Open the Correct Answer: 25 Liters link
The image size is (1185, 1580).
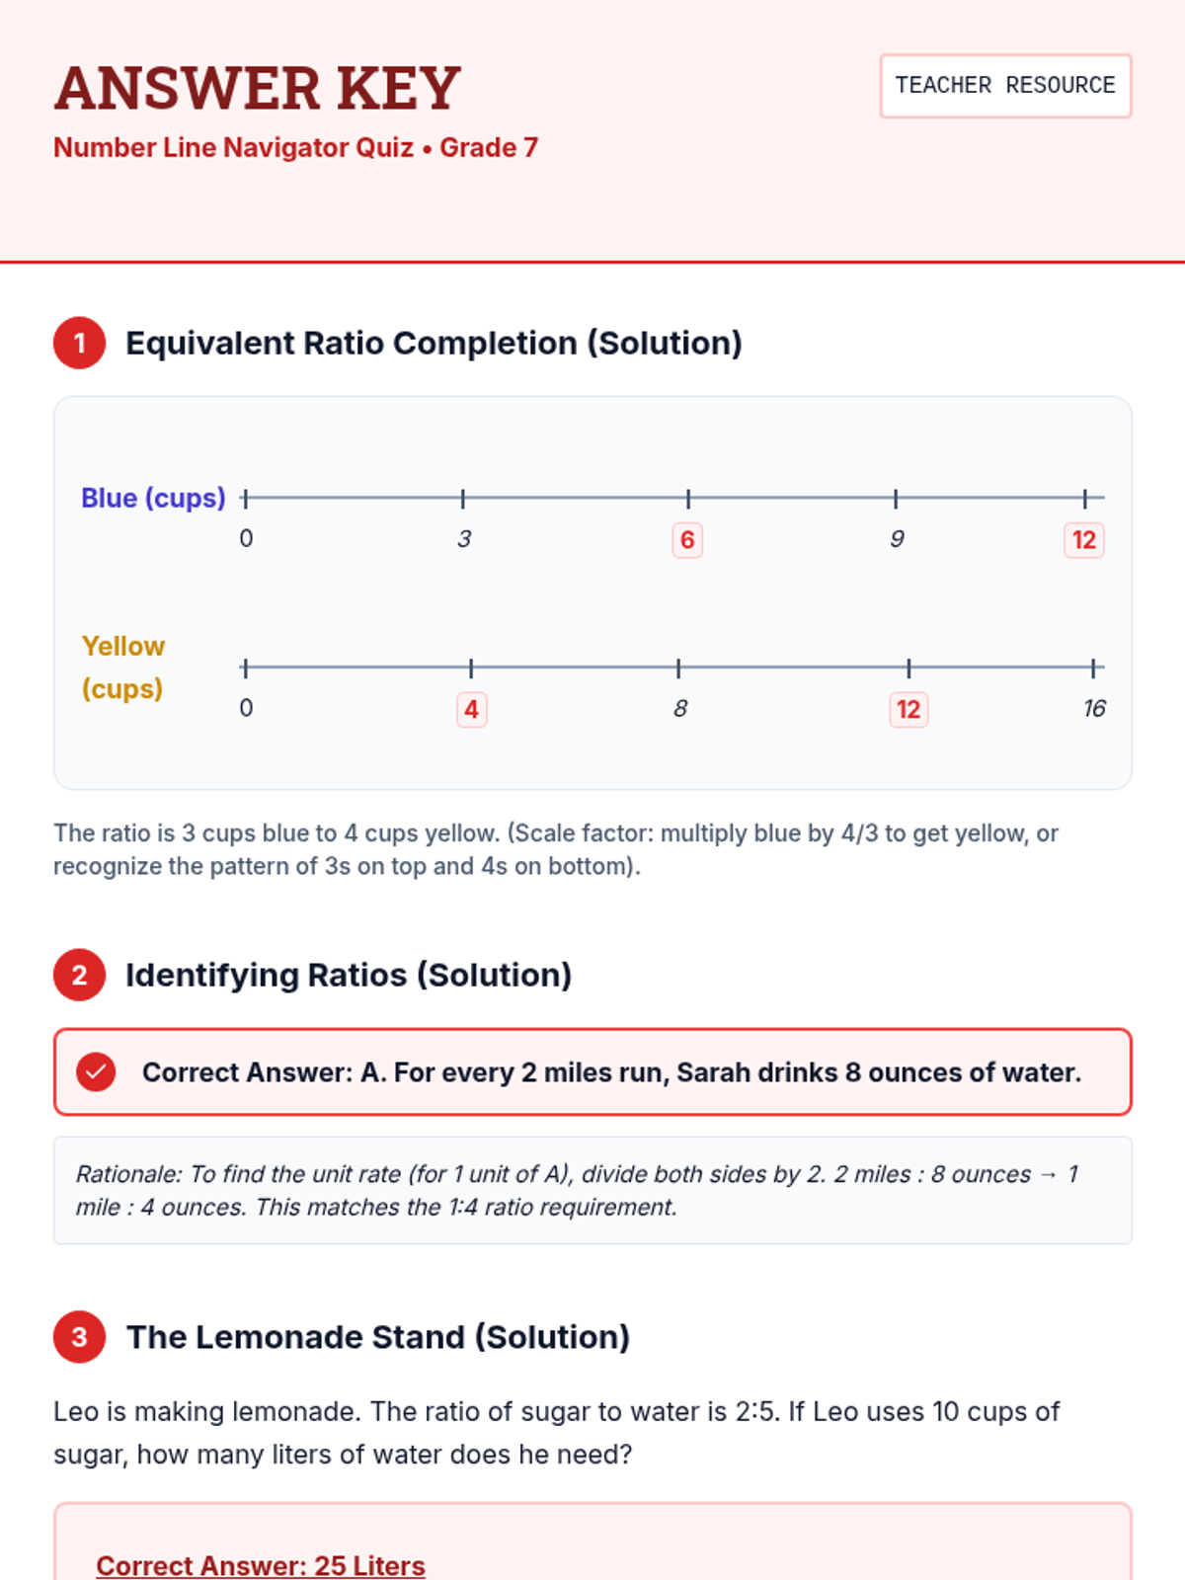point(261,1565)
